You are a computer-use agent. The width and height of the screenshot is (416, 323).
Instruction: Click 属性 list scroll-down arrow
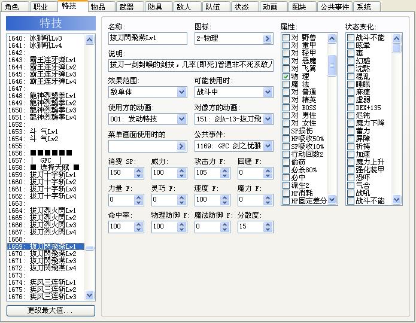pyautogui.click(x=332, y=199)
